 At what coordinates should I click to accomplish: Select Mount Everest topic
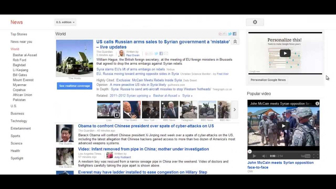[x=23, y=80]
